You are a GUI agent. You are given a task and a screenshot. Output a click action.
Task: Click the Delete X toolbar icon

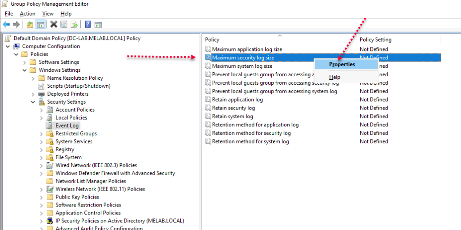[54, 24]
